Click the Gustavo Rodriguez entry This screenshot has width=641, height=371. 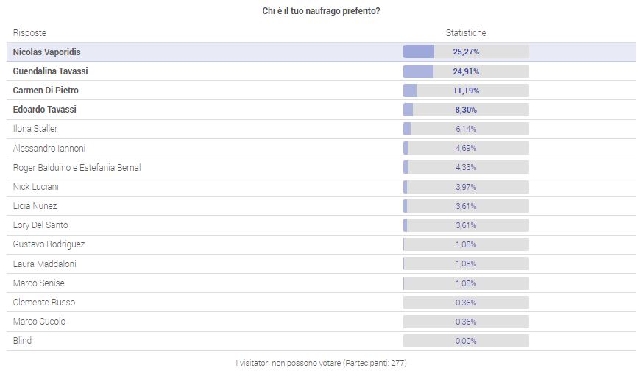coord(49,244)
